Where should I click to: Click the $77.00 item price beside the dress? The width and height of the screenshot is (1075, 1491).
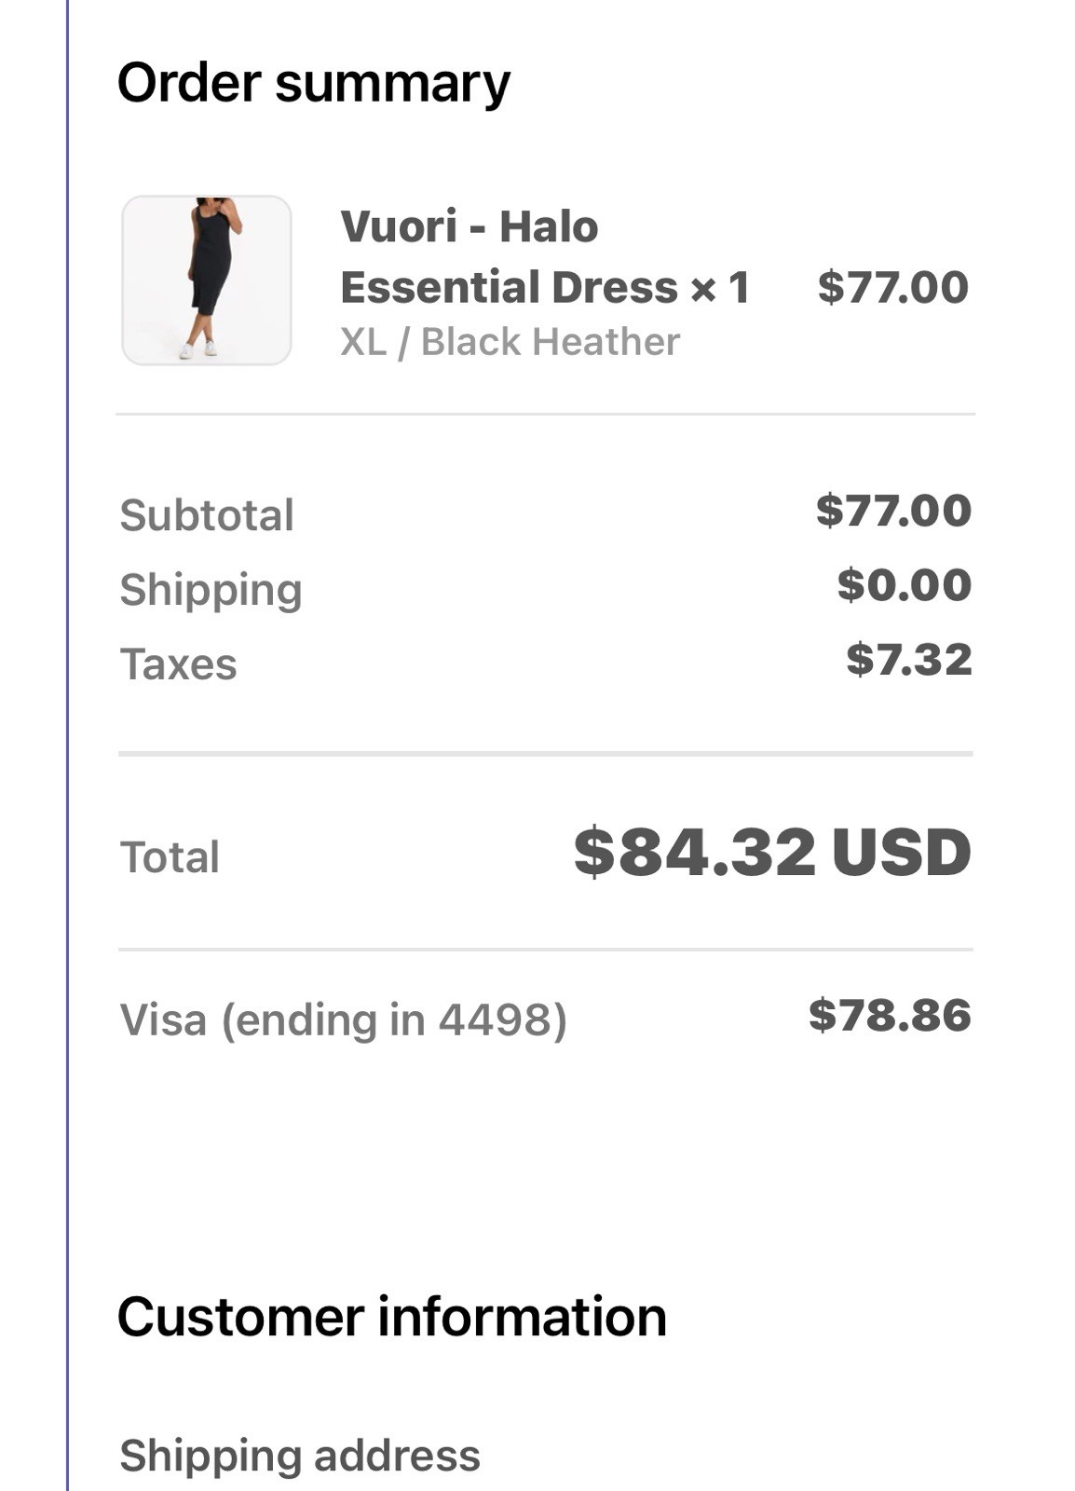(x=892, y=287)
